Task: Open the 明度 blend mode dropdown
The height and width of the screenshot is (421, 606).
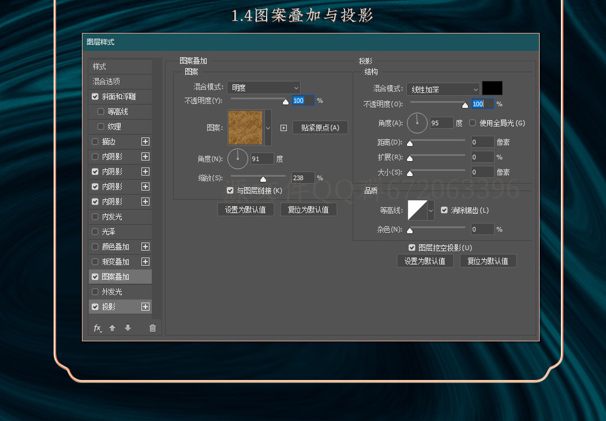Action: click(x=264, y=88)
